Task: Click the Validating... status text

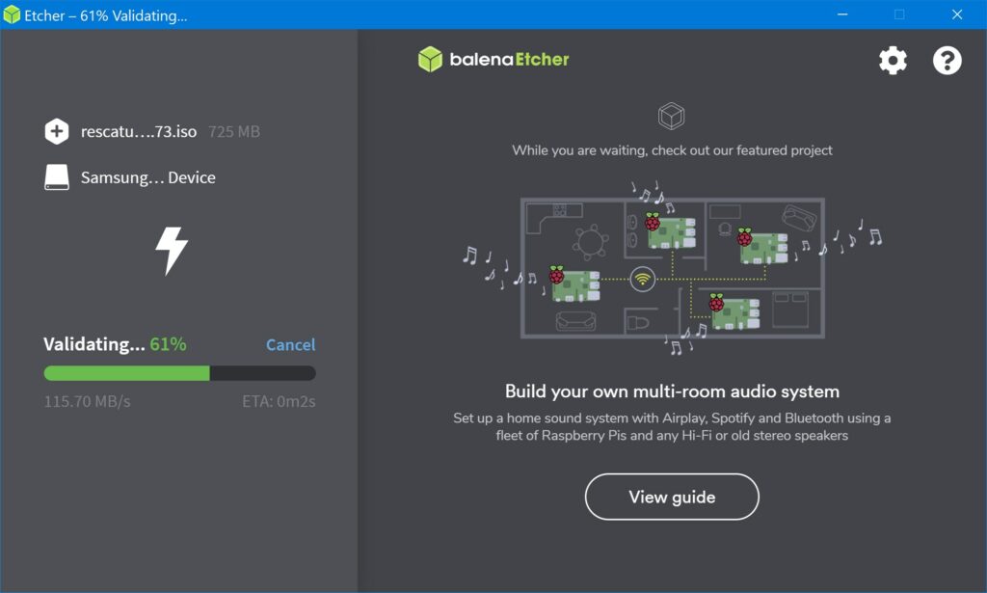Action: coord(93,344)
